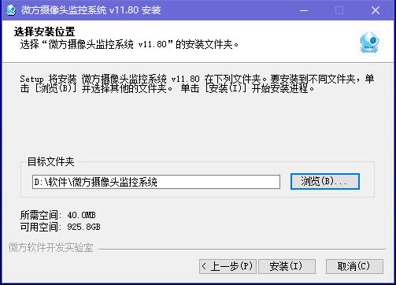Image resolution: width=396 pixels, height=285 pixels.
Task: Close the installer with the X button
Action: coord(376,10)
